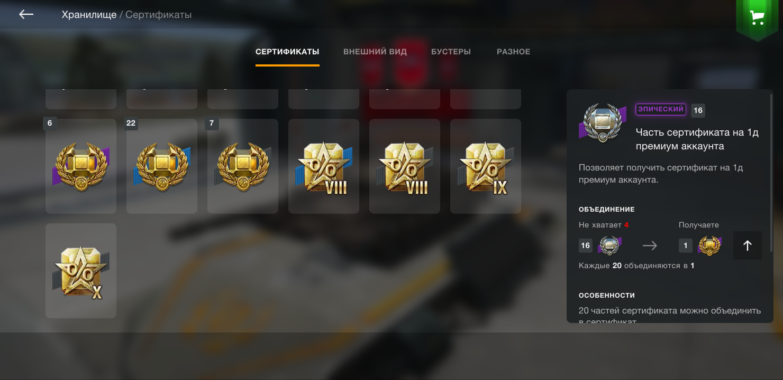The width and height of the screenshot is (783, 380).
Task: Click the details panel scrollbar
Action: pyautogui.click(x=771, y=169)
